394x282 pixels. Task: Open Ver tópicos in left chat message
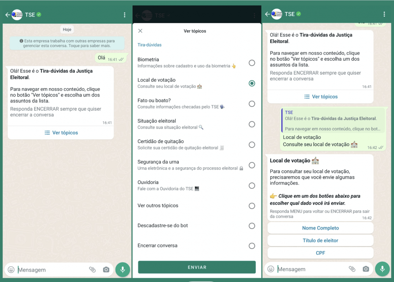tap(61, 133)
